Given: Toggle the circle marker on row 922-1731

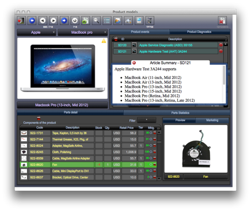Looking at the screenshot, I should click(x=151, y=133).
